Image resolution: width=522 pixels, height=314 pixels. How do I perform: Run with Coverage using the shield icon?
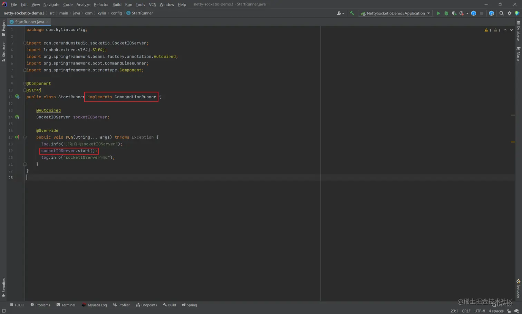click(x=454, y=13)
